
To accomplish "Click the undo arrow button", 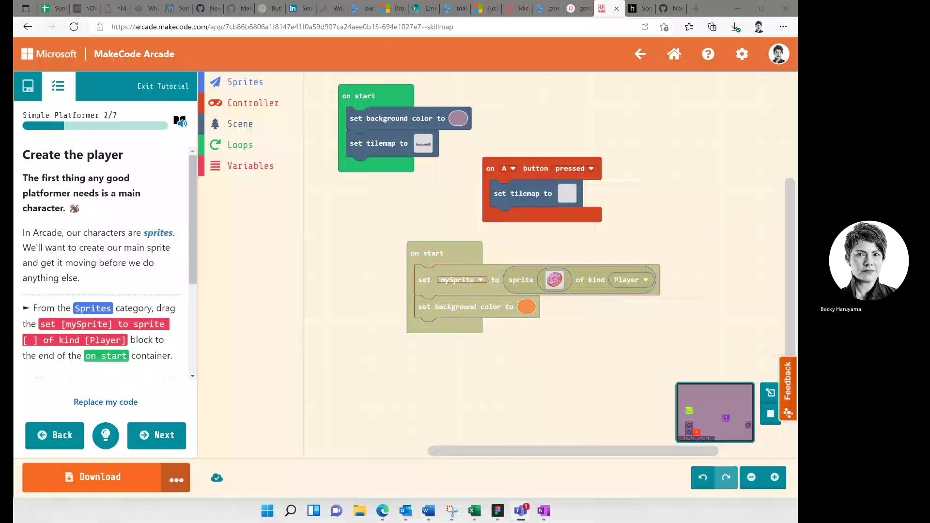I will [x=703, y=477].
